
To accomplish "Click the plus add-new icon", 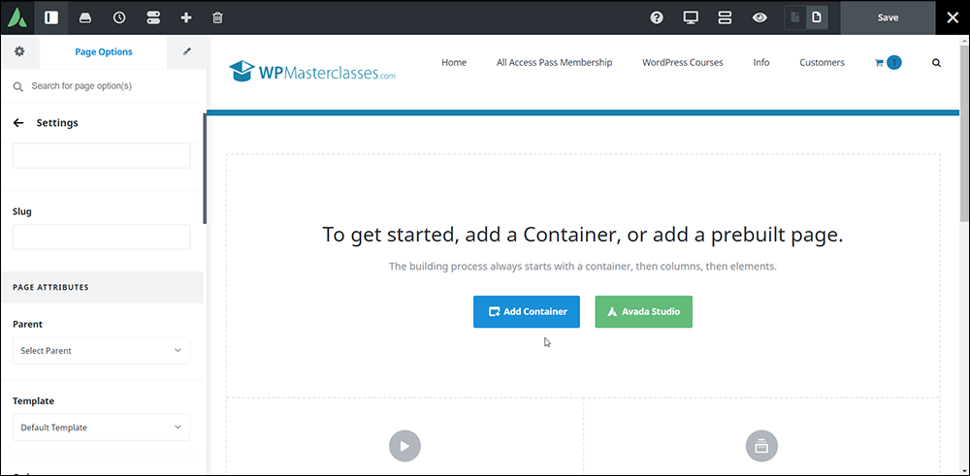I will (185, 17).
